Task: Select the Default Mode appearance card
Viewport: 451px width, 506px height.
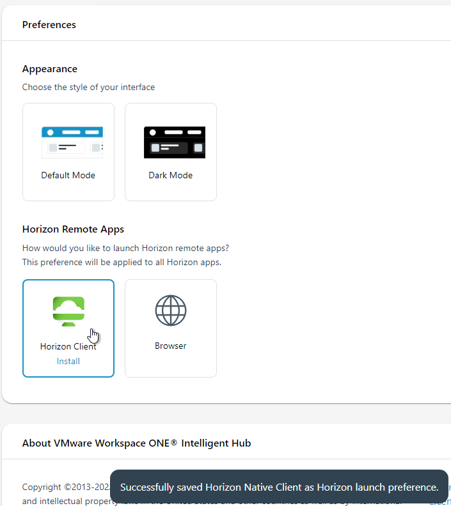Action: [x=68, y=152]
